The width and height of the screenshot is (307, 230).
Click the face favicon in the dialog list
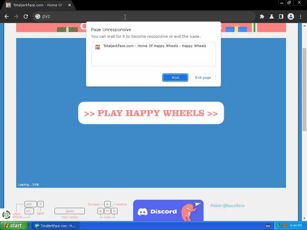(97, 47)
